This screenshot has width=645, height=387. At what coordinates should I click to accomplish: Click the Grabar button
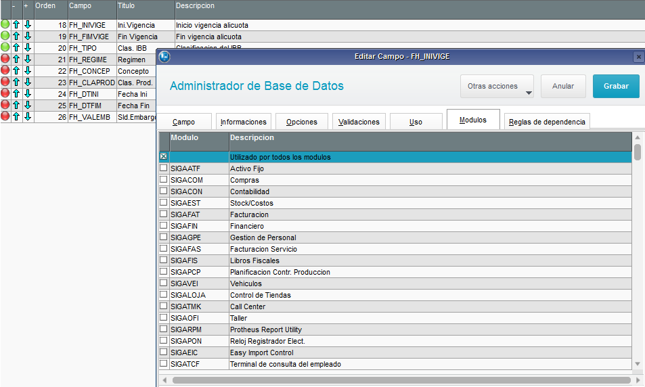tap(616, 86)
